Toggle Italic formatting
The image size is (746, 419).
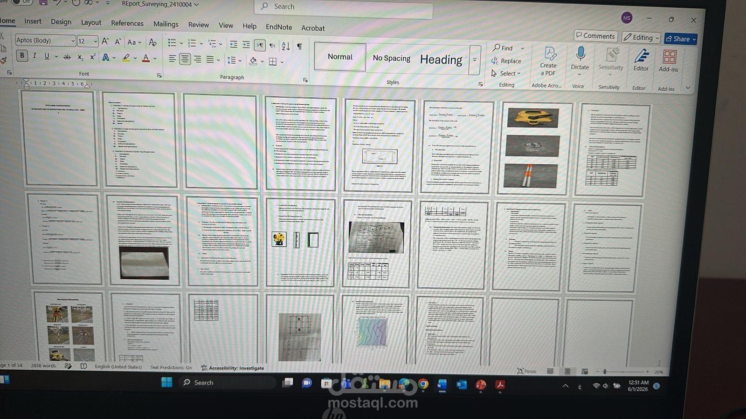coord(35,56)
